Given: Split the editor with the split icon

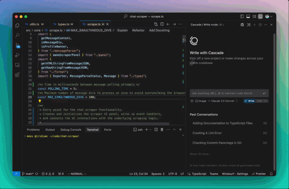Looking at the screenshot, I should coord(162,24).
